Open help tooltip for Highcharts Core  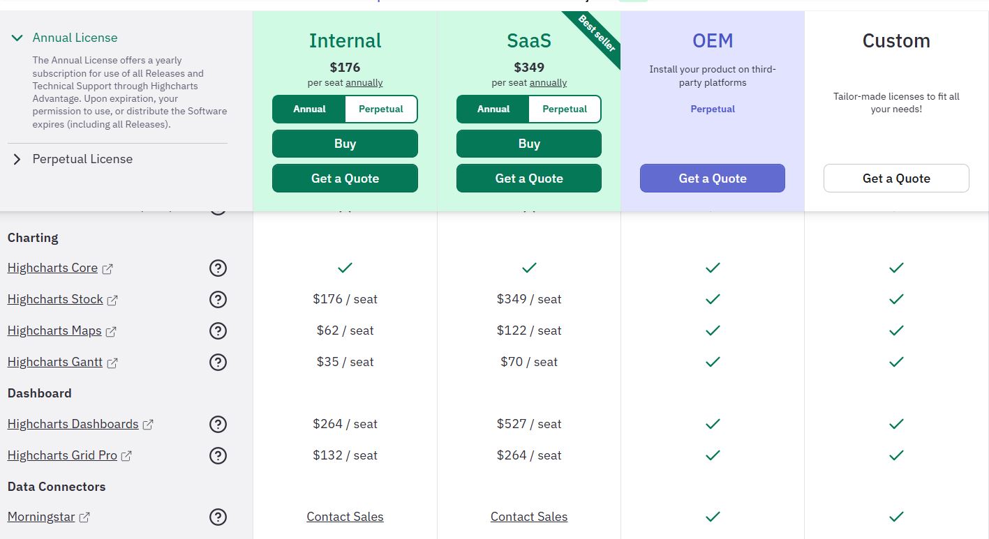[218, 268]
